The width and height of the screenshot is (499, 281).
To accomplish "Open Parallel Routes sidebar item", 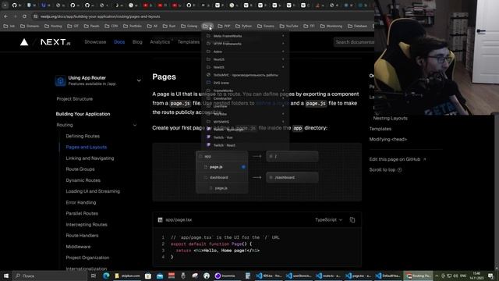I will click(x=82, y=213).
